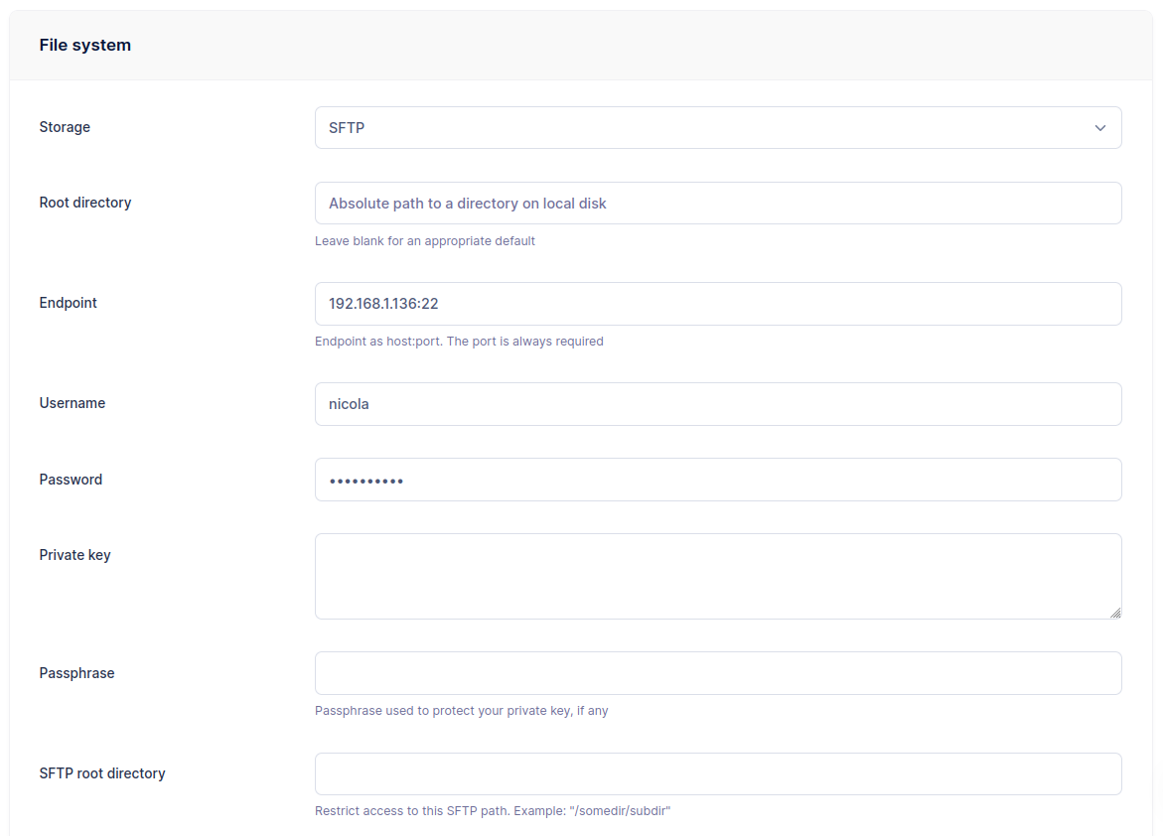The height and width of the screenshot is (836, 1163).
Task: Click the SFTP root directory input
Action: tap(718, 773)
